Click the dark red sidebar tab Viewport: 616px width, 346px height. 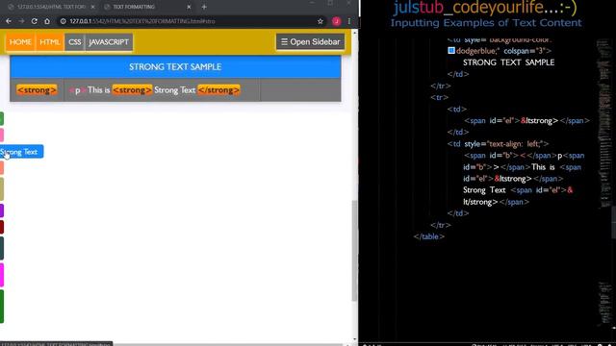(x=2, y=227)
